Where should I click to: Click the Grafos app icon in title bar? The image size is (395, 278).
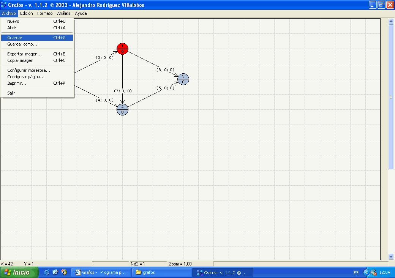point(4,5)
